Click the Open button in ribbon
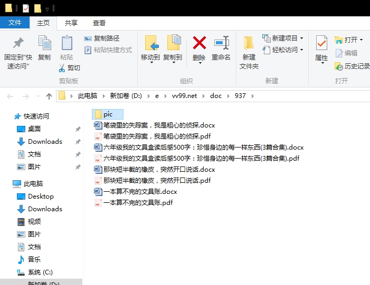The height and width of the screenshot is (285, 370). point(348,40)
